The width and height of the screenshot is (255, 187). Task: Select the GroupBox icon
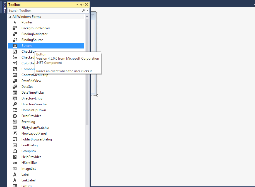15,151
